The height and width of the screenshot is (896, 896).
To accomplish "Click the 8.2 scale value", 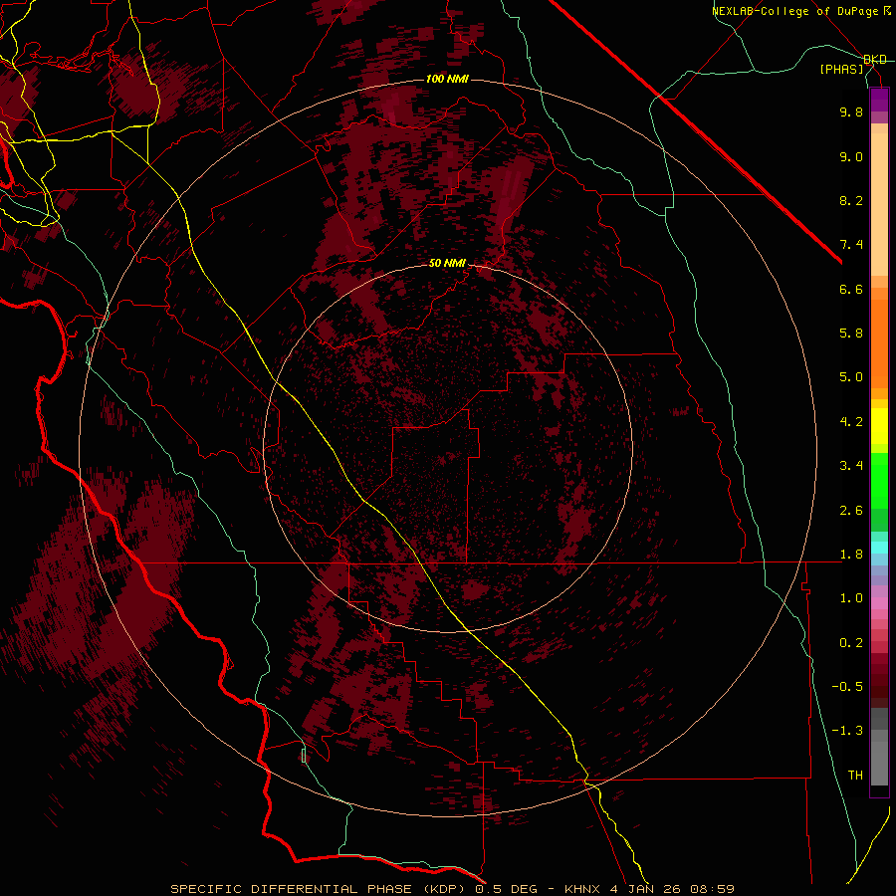I will [x=851, y=200].
